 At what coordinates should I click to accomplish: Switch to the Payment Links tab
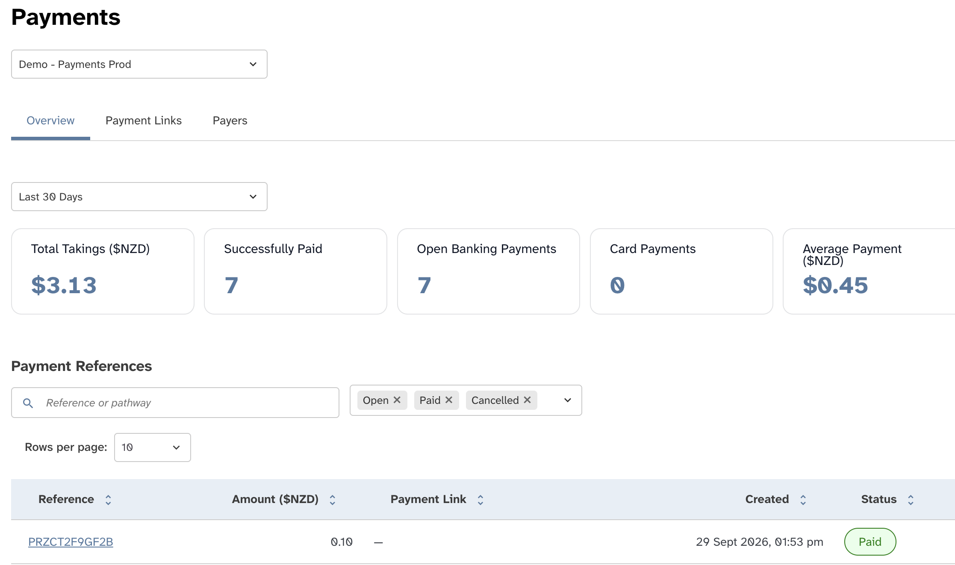pos(144,121)
